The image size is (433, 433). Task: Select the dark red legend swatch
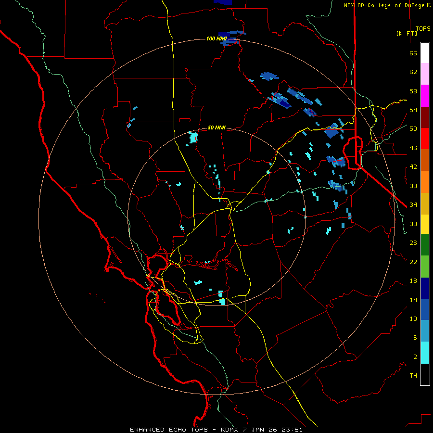click(425, 117)
